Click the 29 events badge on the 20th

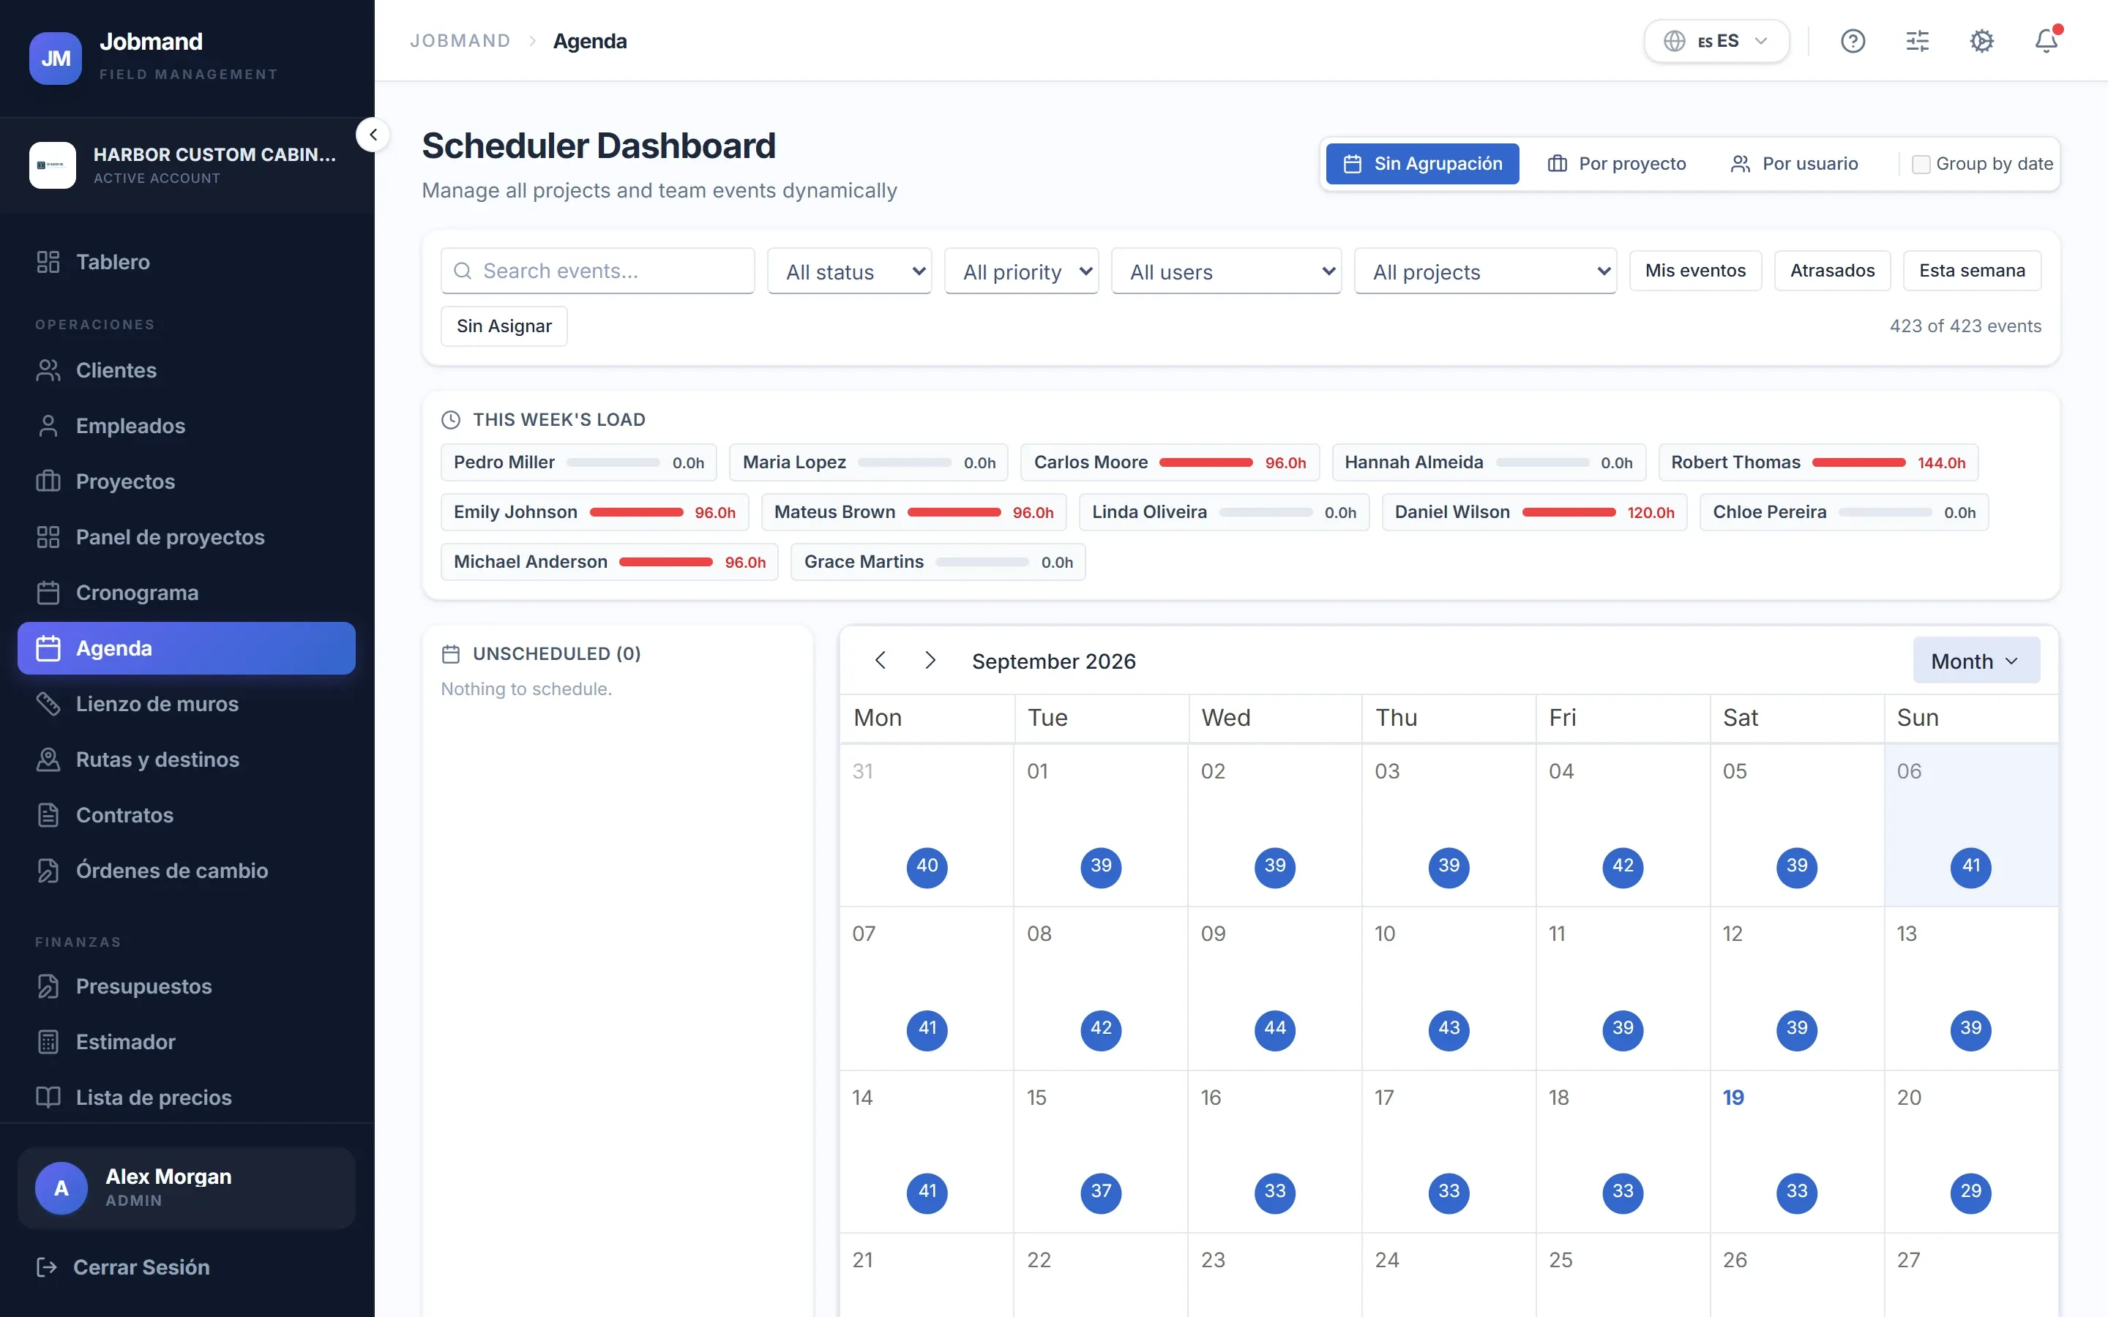(1970, 1192)
